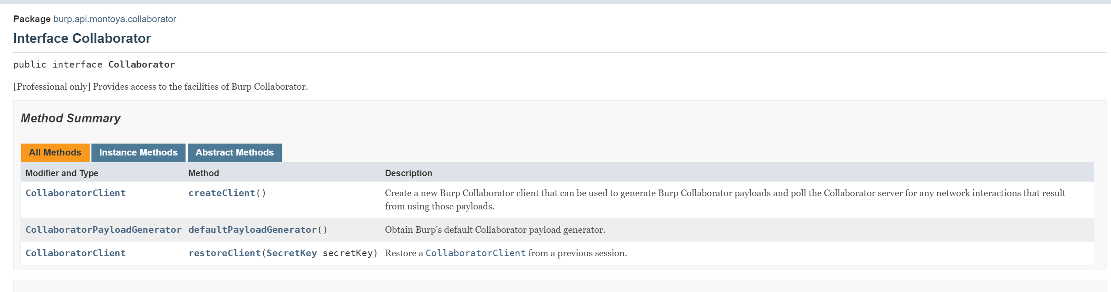This screenshot has height=292, width=1111.
Task: Open the restoreClient method link
Action: click(224, 253)
